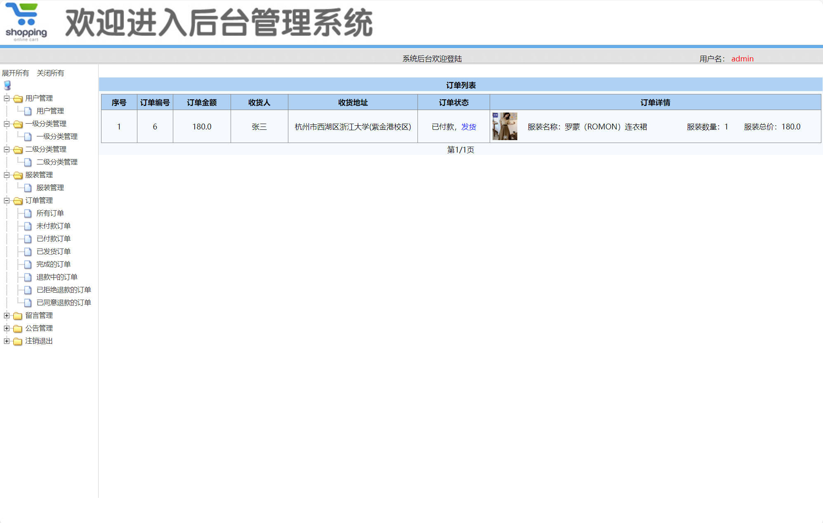
Task: Click the document icon beside 已付款订单
Action: coord(27,239)
